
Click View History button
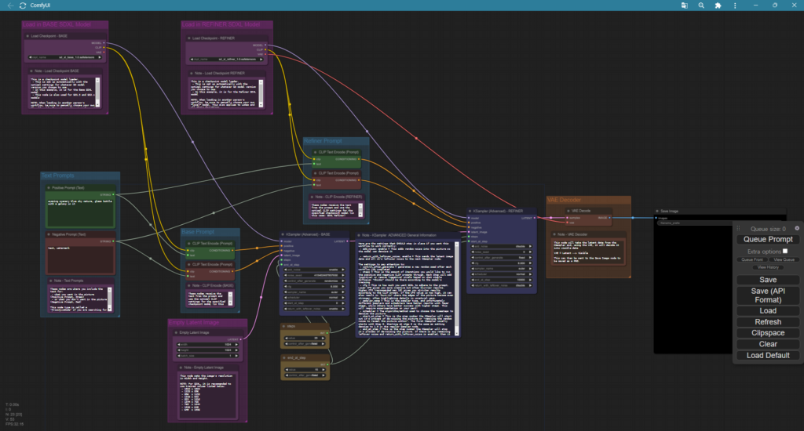click(768, 267)
